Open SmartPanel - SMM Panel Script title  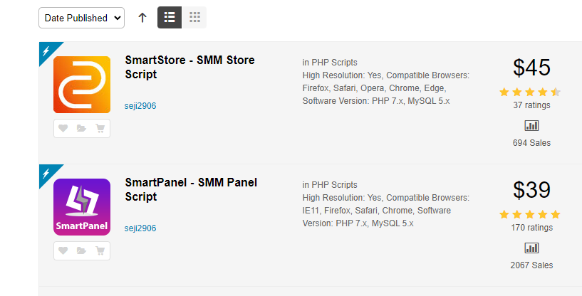pyautogui.click(x=191, y=189)
